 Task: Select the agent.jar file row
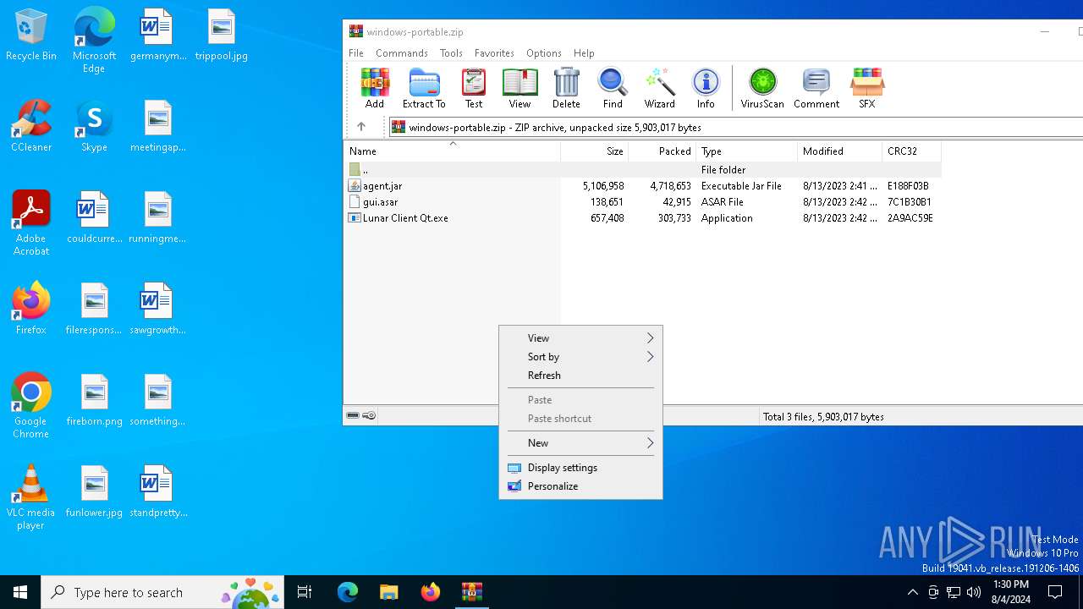642,185
